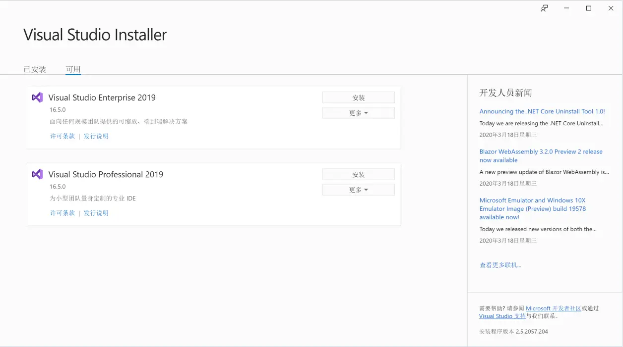This screenshot has width=623, height=347.
Task: Switch to the 已安装 tab
Action: tap(35, 69)
